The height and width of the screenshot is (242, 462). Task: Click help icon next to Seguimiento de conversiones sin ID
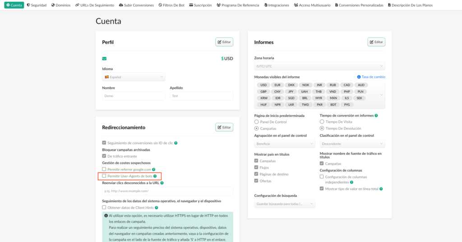tap(176, 143)
